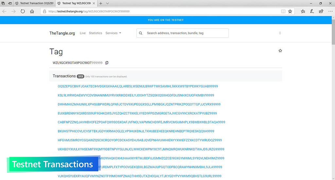The width and height of the screenshot is (335, 180).
Task: Toggle reading view icon in address bar
Action: 283,11
